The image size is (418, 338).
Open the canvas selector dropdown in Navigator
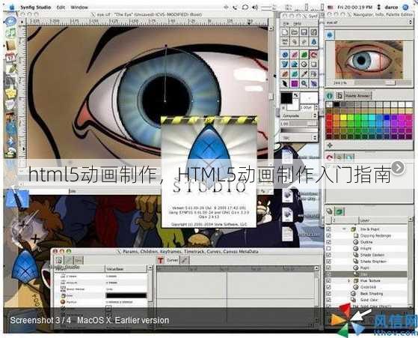click(369, 22)
